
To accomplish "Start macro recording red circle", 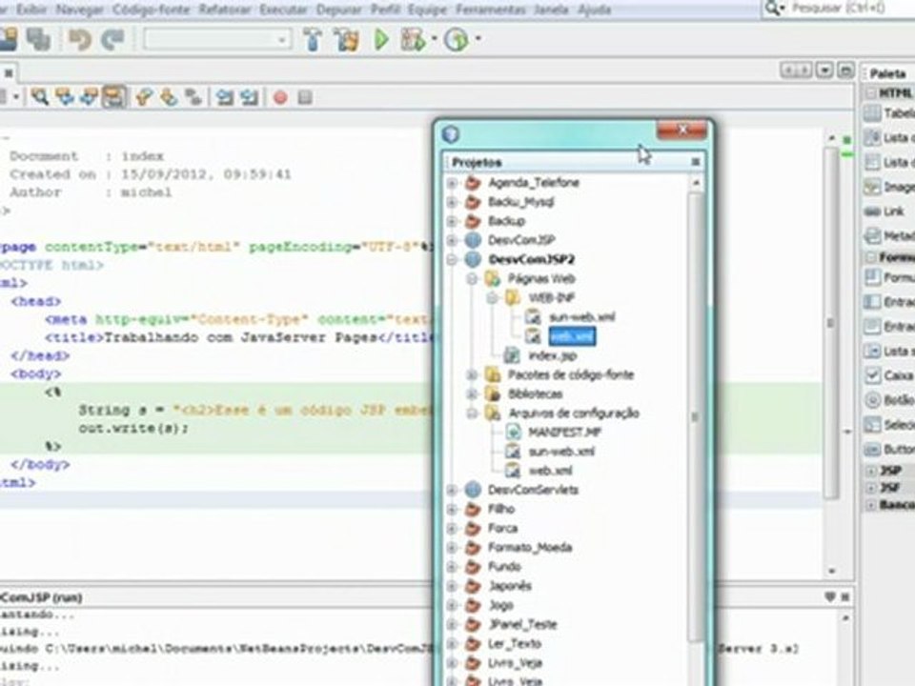I will pos(280,97).
